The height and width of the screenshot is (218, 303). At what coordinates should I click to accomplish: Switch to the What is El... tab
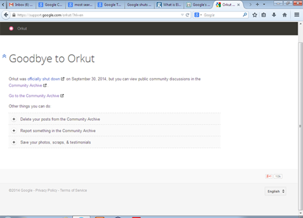tap(169, 5)
